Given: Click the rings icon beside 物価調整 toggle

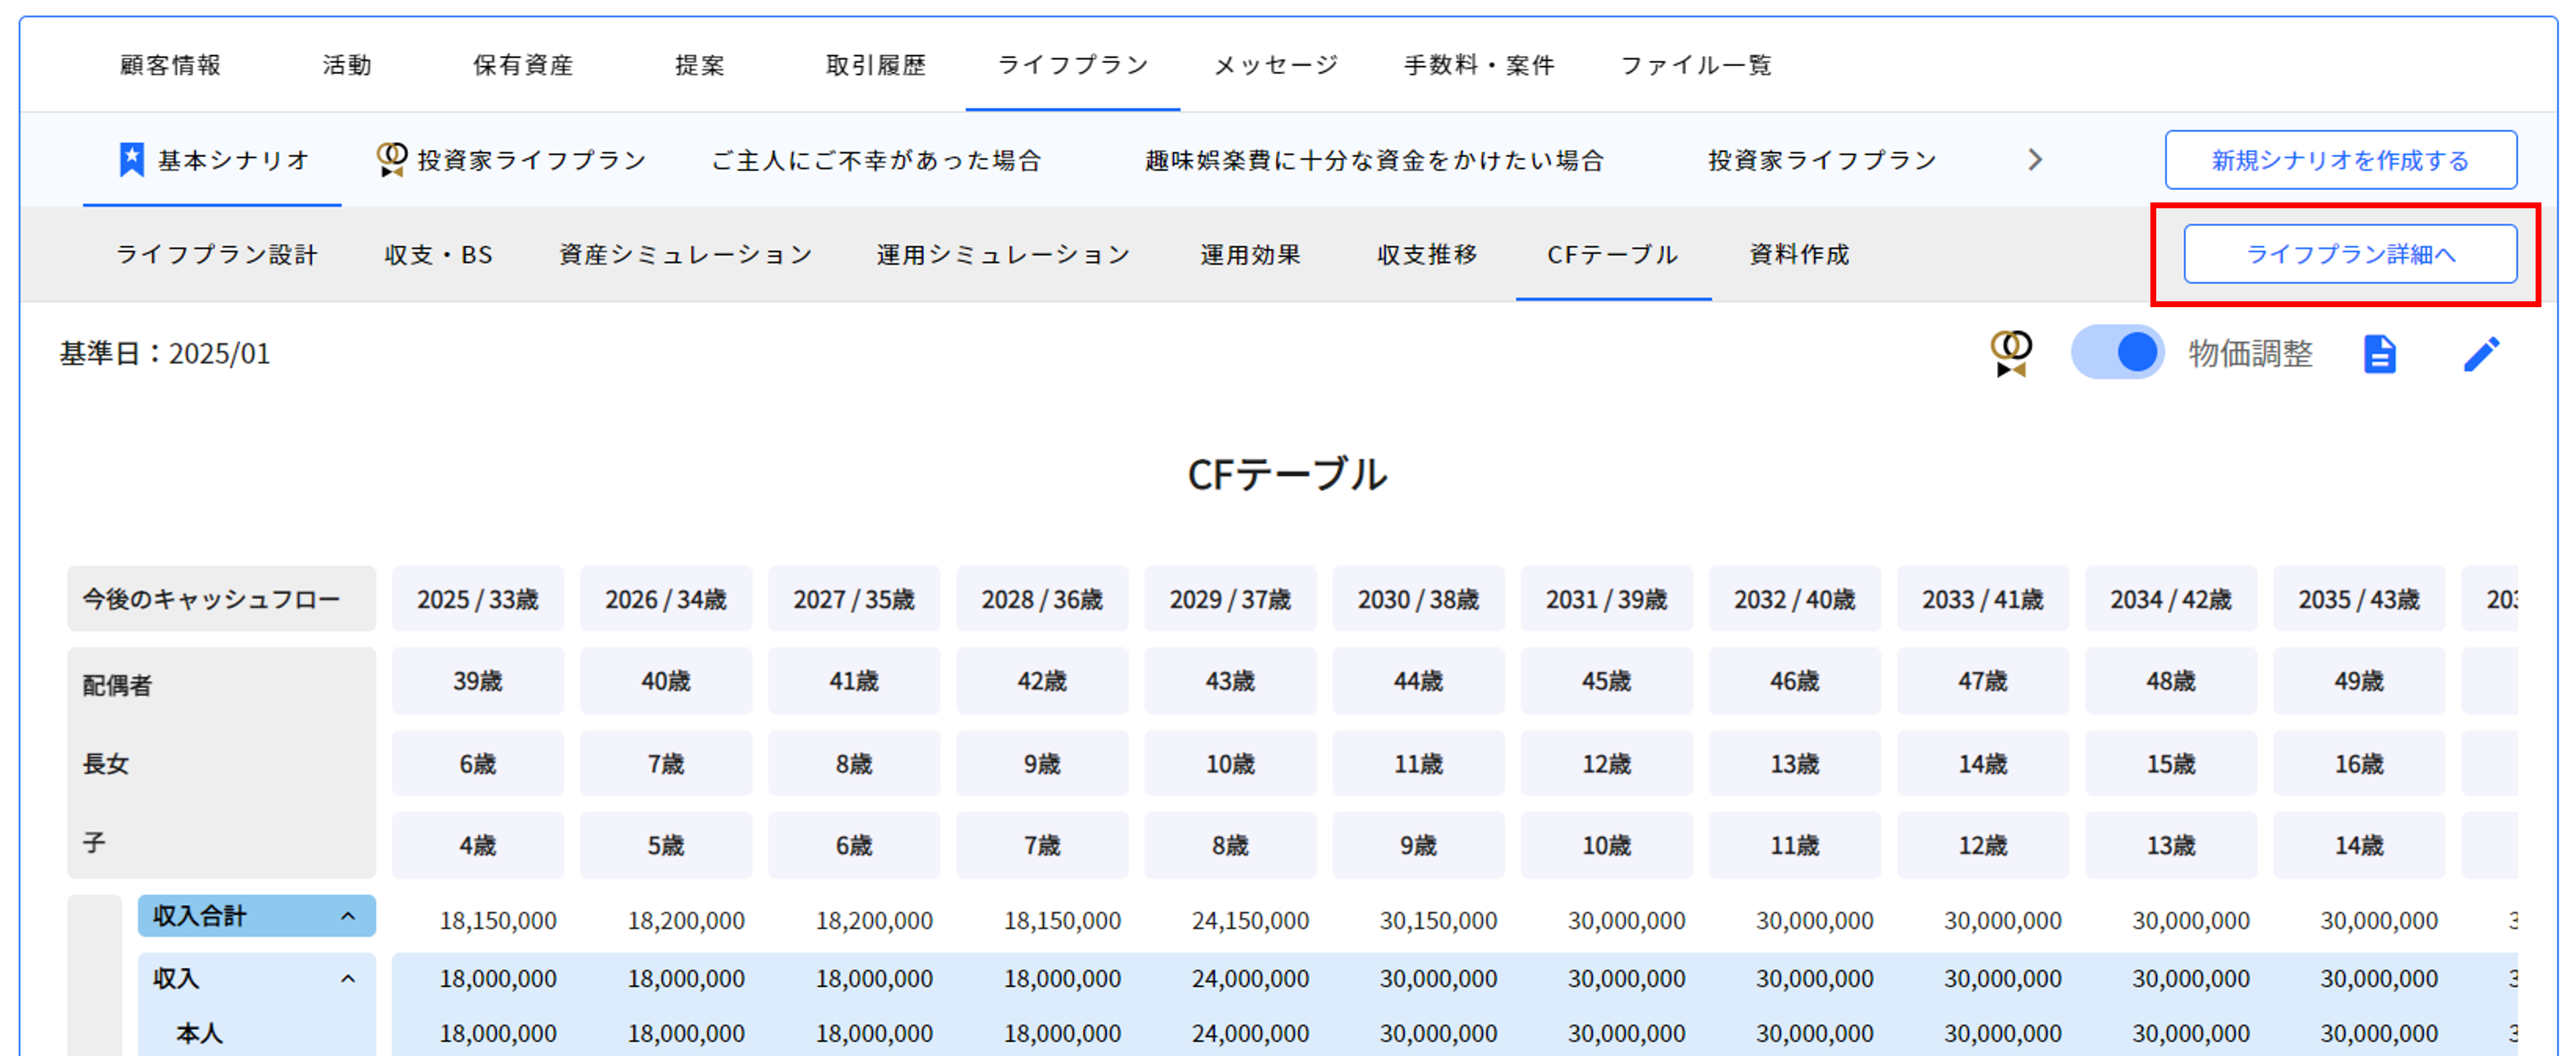Looking at the screenshot, I should (2010, 354).
